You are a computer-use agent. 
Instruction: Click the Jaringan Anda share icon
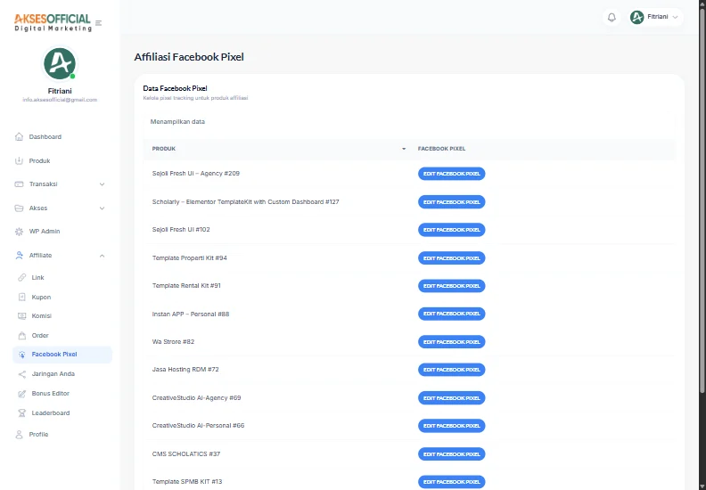21,374
